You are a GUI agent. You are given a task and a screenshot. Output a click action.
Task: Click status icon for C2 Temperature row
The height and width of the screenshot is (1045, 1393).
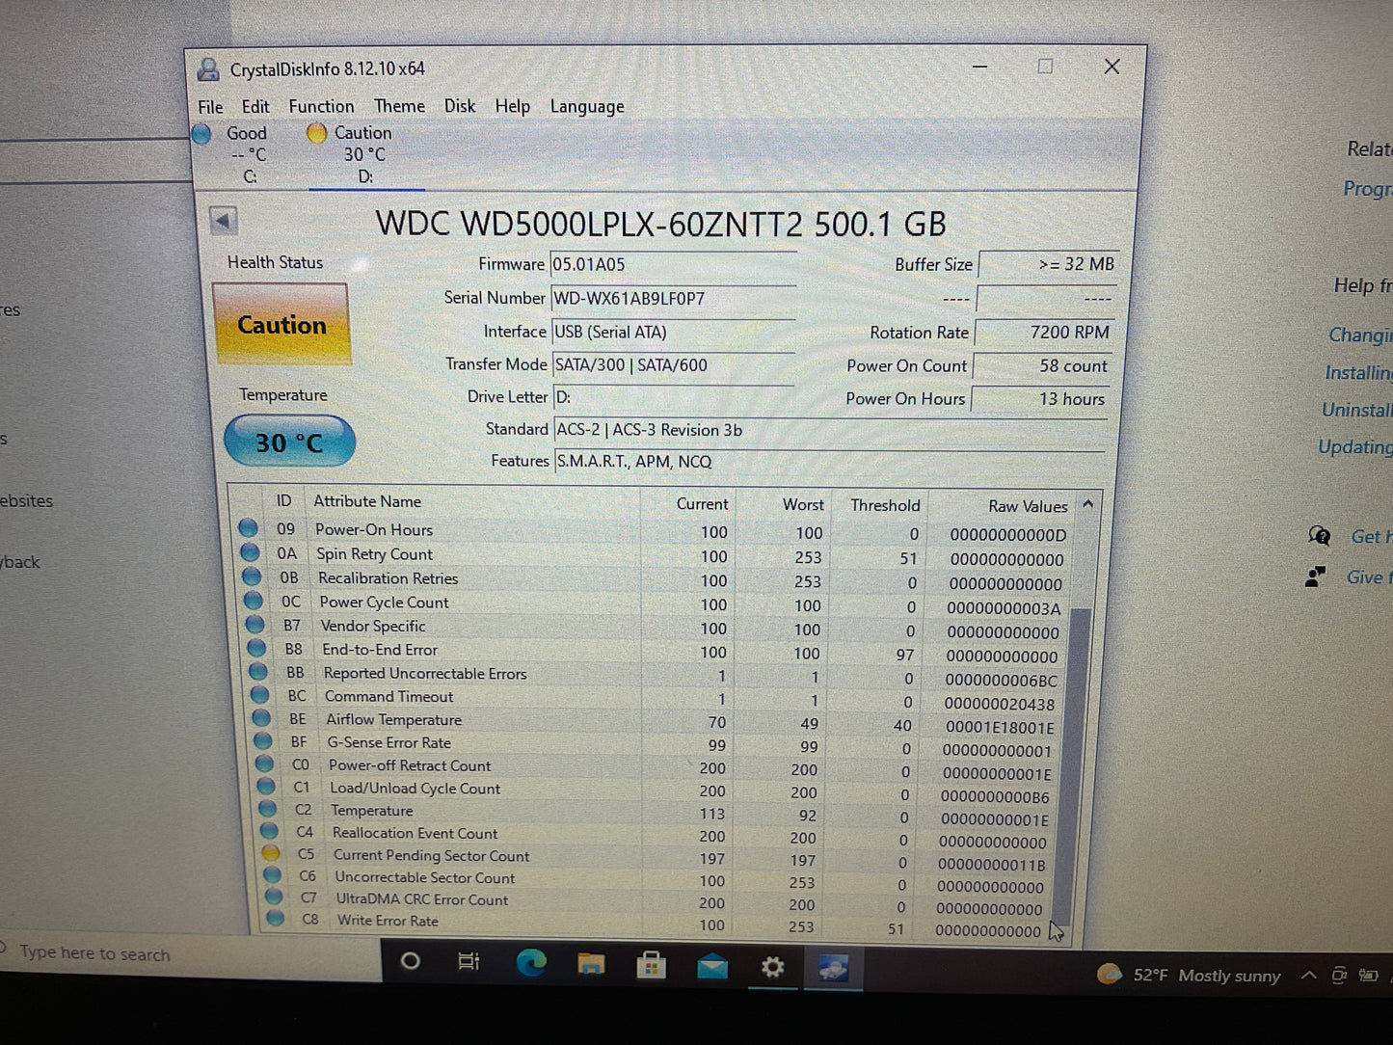click(x=268, y=809)
